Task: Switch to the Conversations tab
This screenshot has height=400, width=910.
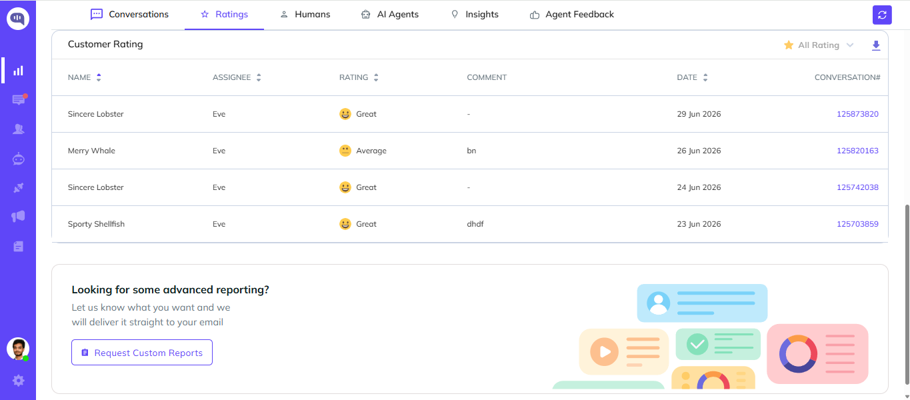Action: [130, 15]
